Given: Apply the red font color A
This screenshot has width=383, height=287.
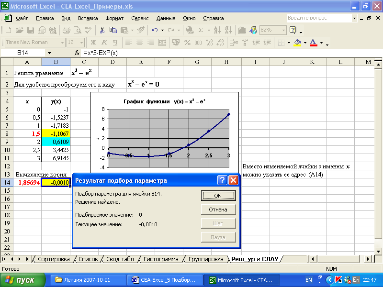Looking at the screenshot, I should [x=314, y=43].
